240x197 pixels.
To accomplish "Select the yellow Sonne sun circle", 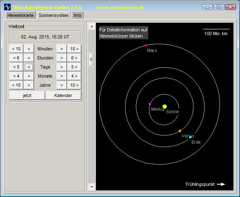I will click(x=165, y=107).
